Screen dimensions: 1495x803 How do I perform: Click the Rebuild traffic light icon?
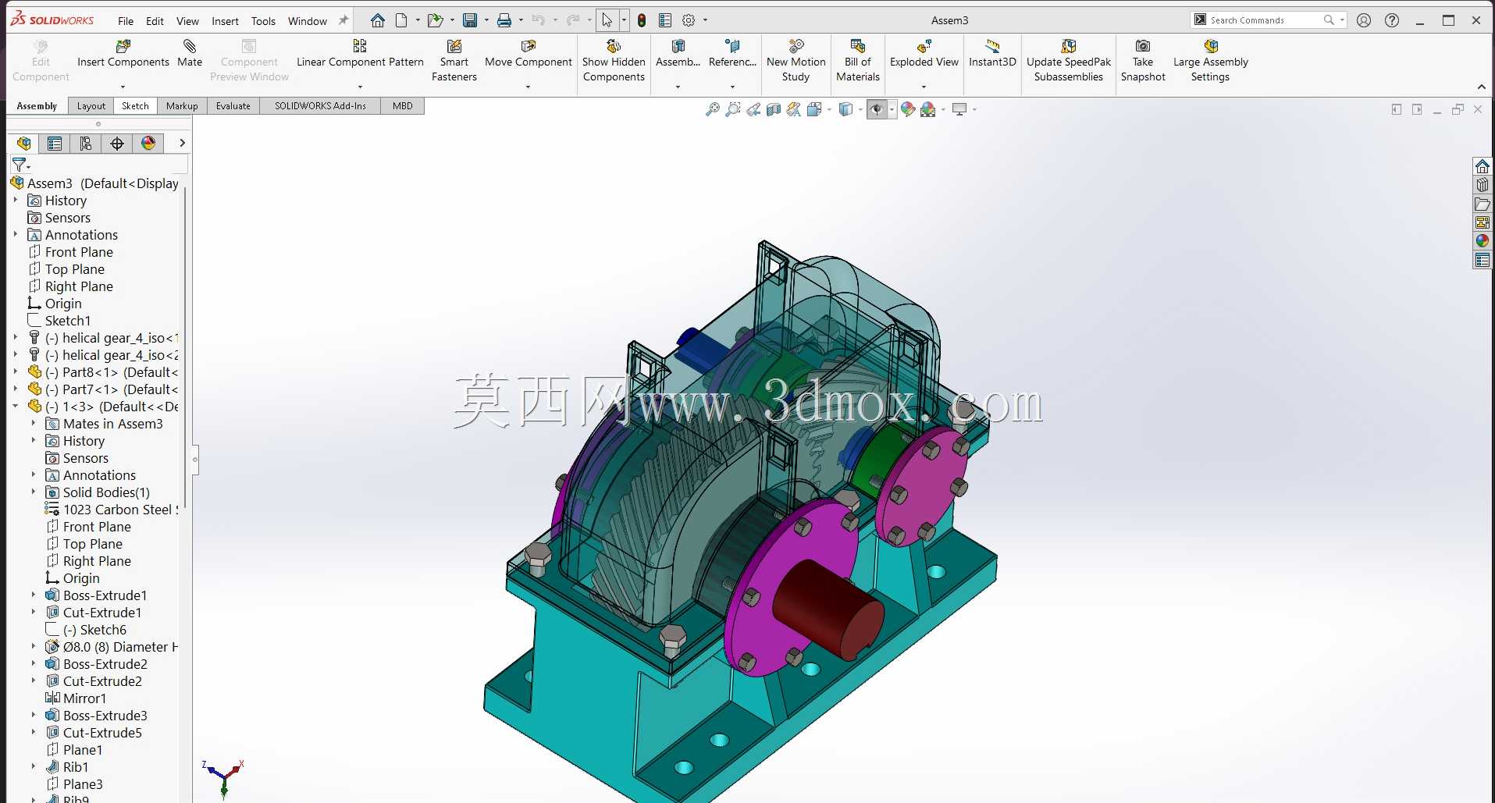pos(642,20)
